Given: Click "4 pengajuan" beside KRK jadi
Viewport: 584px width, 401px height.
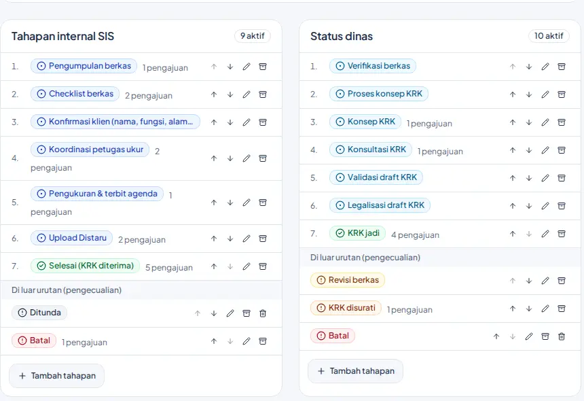Looking at the screenshot, I should coord(416,235).
